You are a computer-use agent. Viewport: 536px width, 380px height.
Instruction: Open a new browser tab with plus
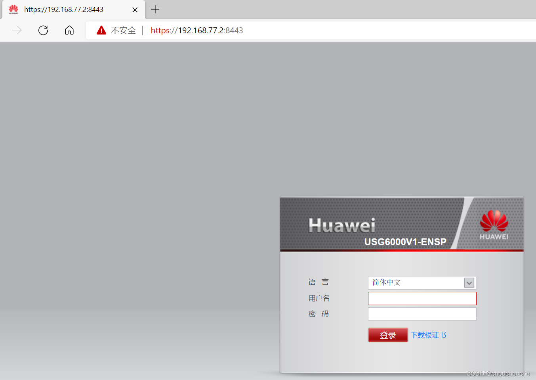pos(155,9)
